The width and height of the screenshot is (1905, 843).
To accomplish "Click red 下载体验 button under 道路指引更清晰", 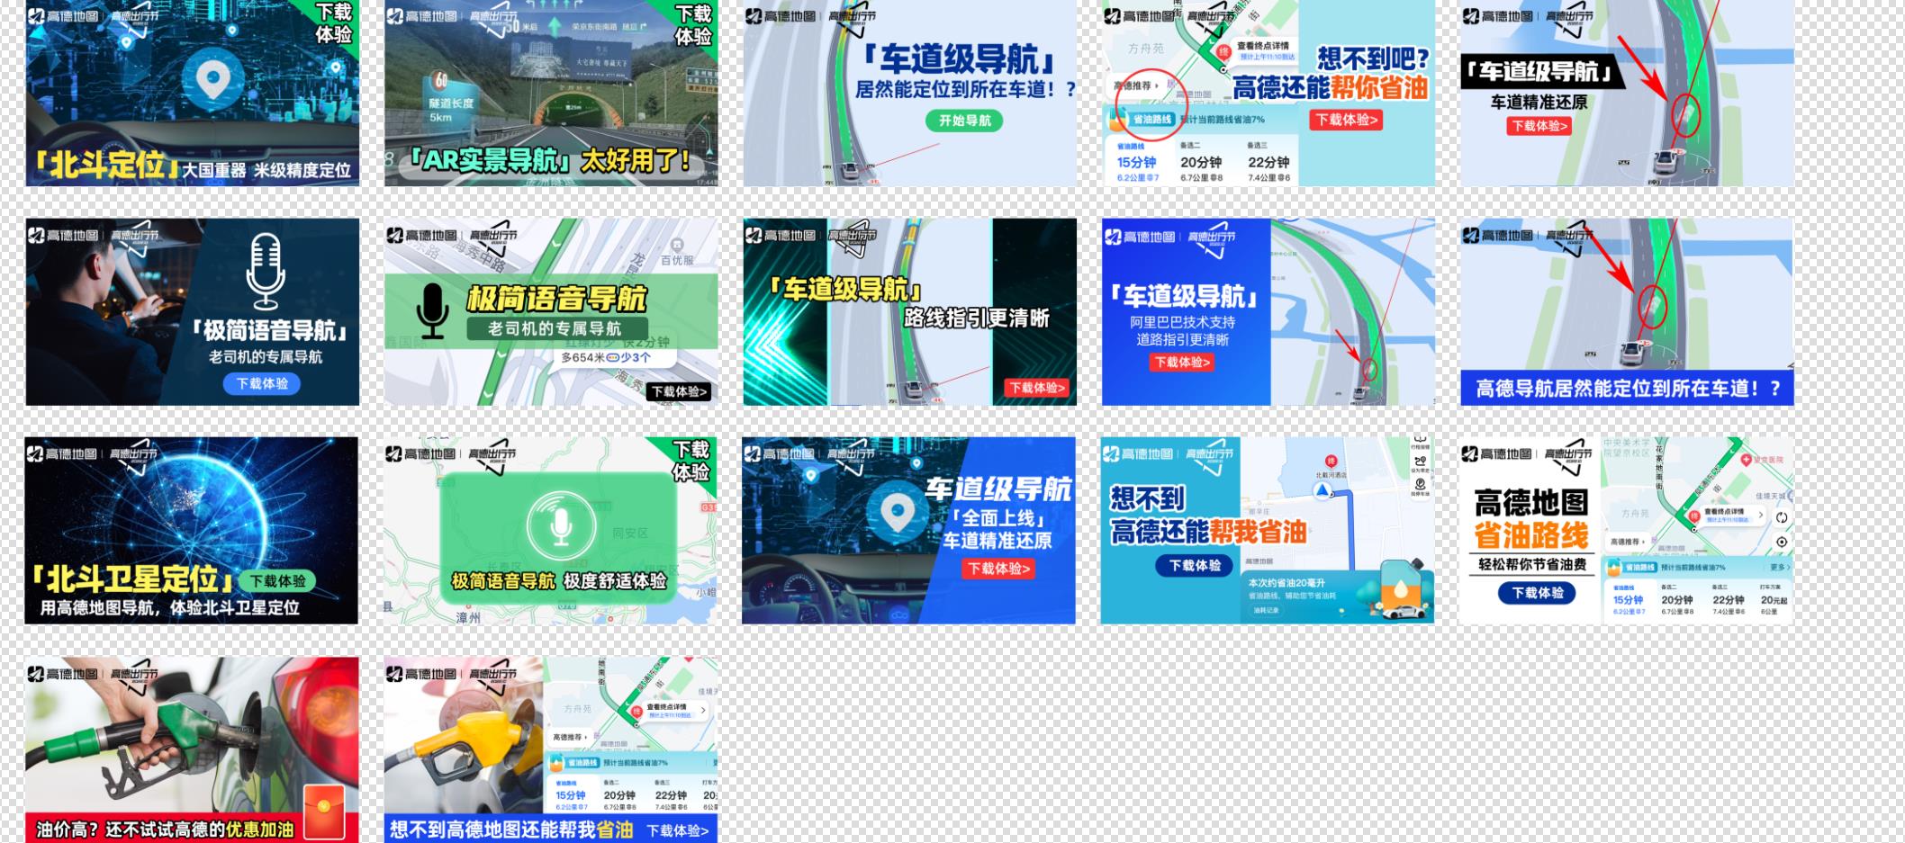I will click(1182, 362).
